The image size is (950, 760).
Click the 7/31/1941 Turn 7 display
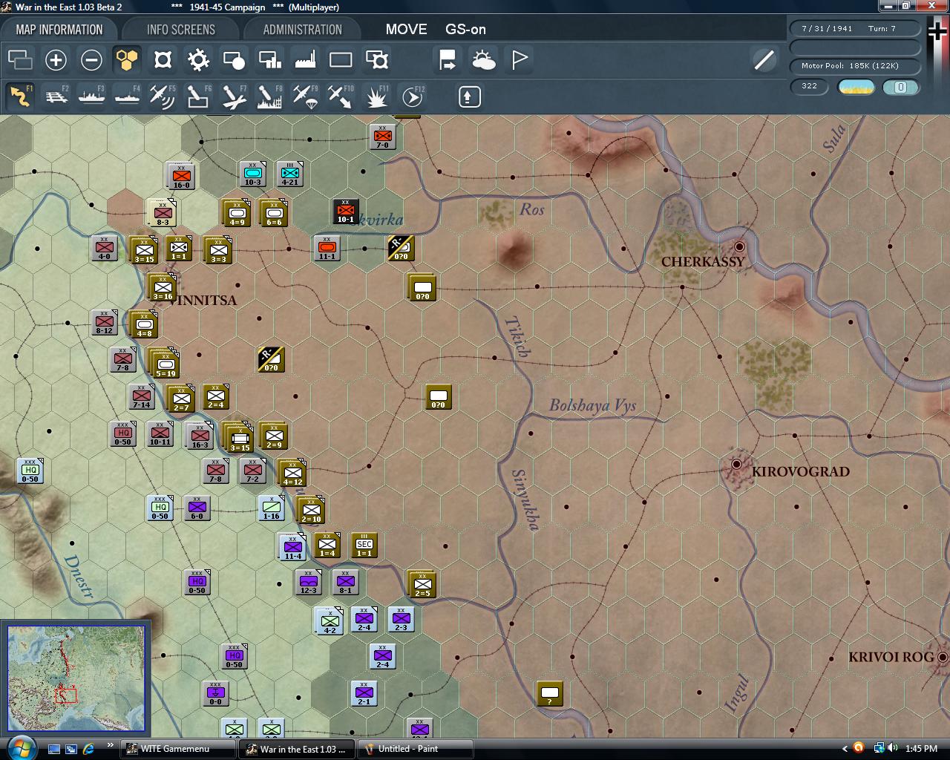click(855, 28)
